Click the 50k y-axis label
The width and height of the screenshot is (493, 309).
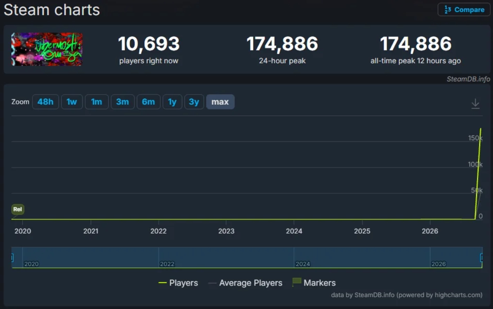coord(477,190)
